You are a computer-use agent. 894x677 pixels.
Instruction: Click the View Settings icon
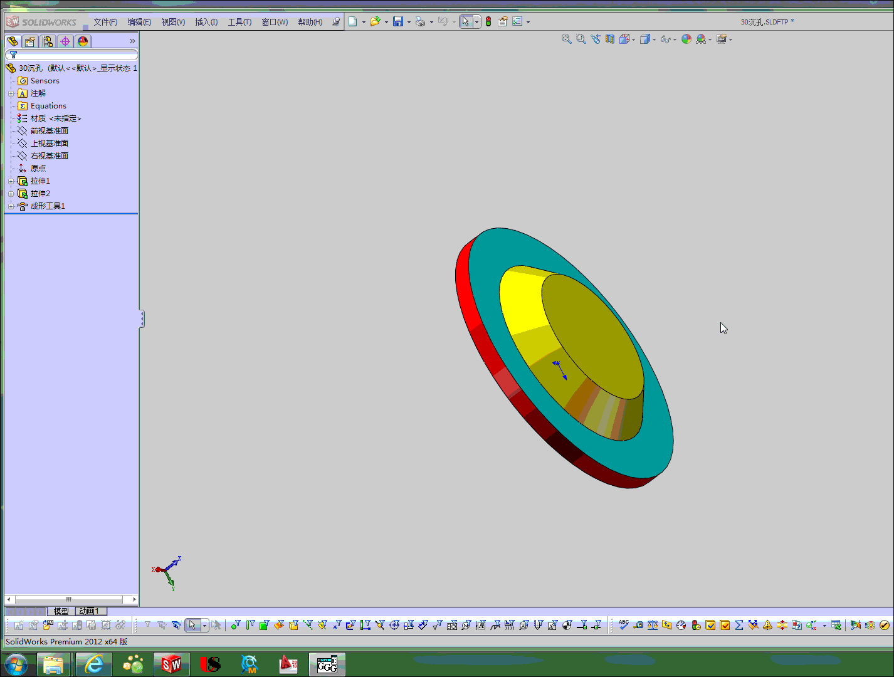tap(722, 39)
